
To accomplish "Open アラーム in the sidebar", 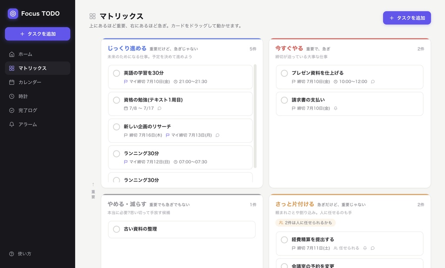I will [37, 124].
